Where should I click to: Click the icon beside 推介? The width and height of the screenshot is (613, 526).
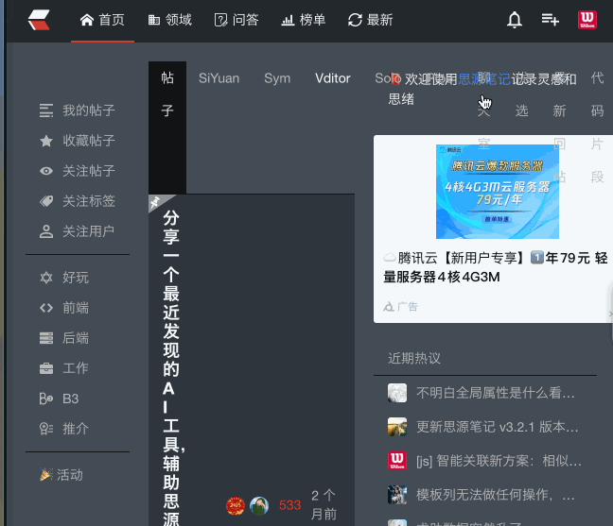coord(46,429)
